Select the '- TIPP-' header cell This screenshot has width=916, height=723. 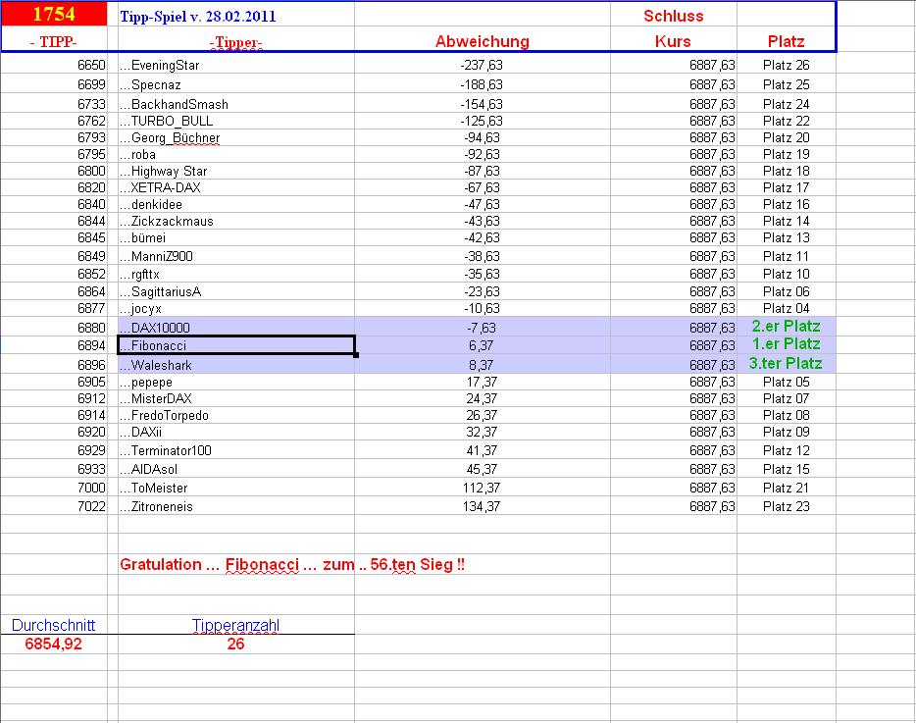point(54,41)
